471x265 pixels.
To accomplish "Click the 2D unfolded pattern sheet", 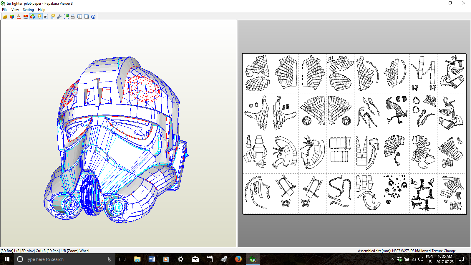I will (354, 134).
